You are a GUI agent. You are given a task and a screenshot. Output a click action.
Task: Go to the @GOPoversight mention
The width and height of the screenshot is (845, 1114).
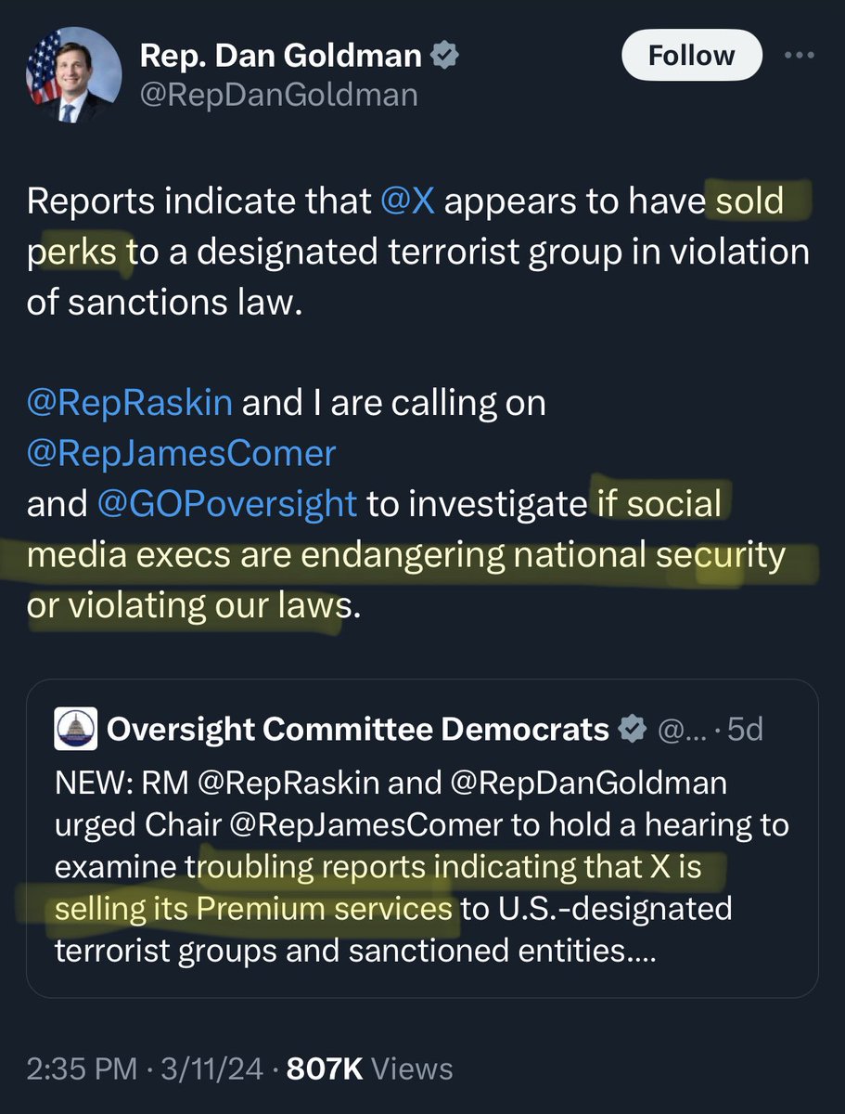pyautogui.click(x=226, y=504)
